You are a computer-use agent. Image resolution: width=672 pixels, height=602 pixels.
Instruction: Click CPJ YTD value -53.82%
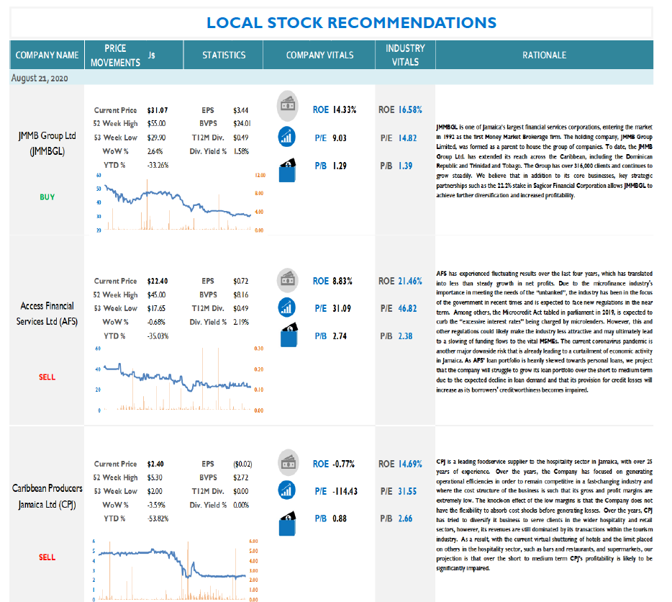158,518
